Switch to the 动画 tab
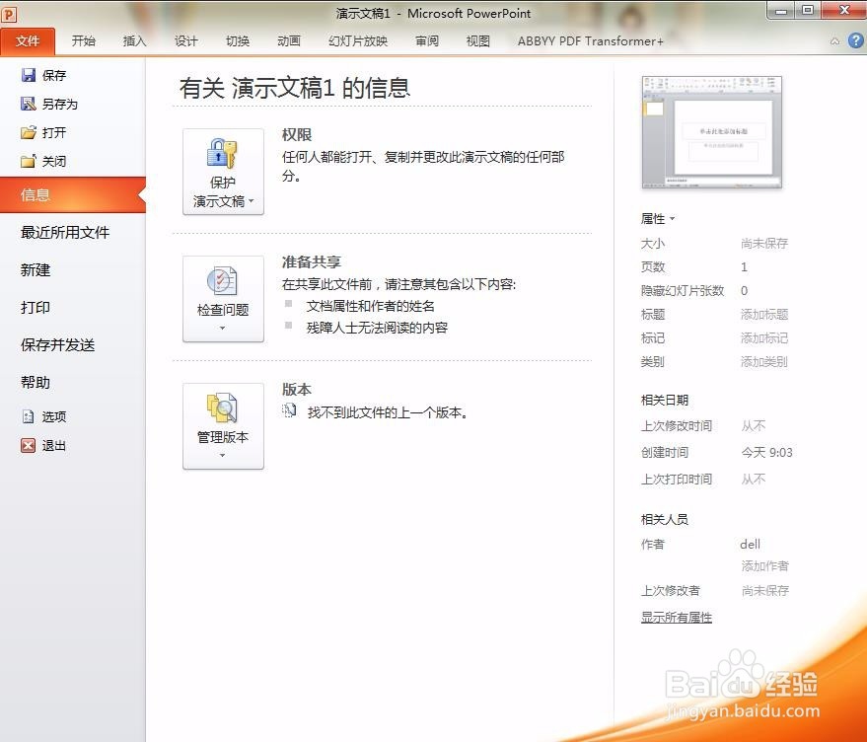The image size is (867, 742). click(289, 40)
